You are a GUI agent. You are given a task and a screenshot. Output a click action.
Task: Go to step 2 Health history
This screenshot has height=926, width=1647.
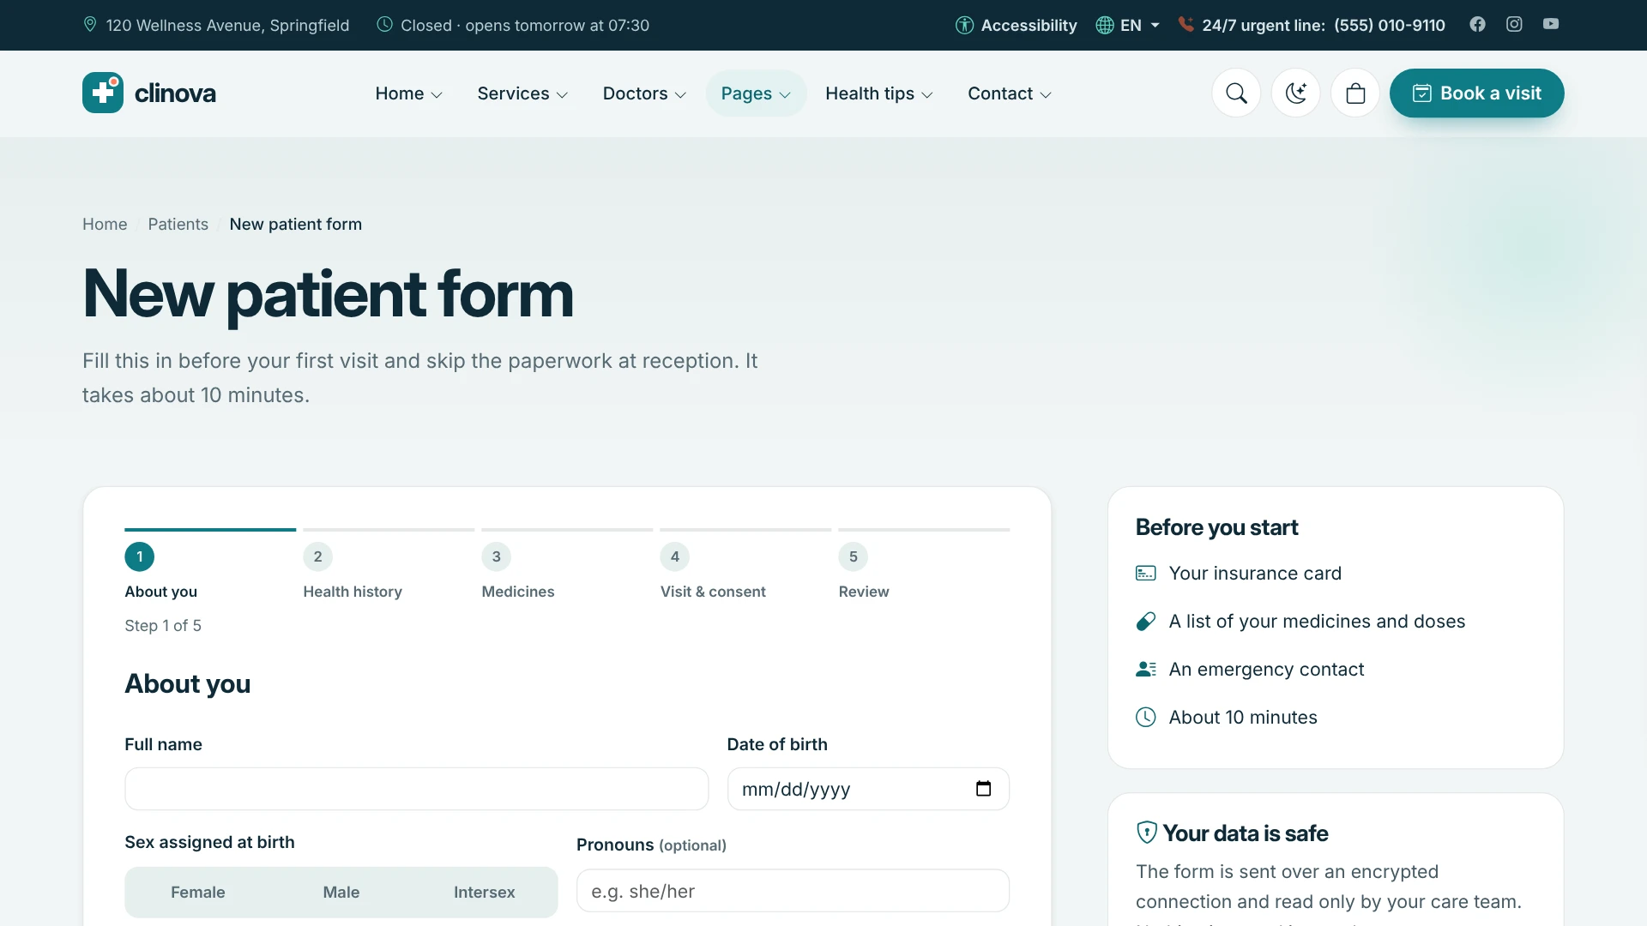pos(389,566)
